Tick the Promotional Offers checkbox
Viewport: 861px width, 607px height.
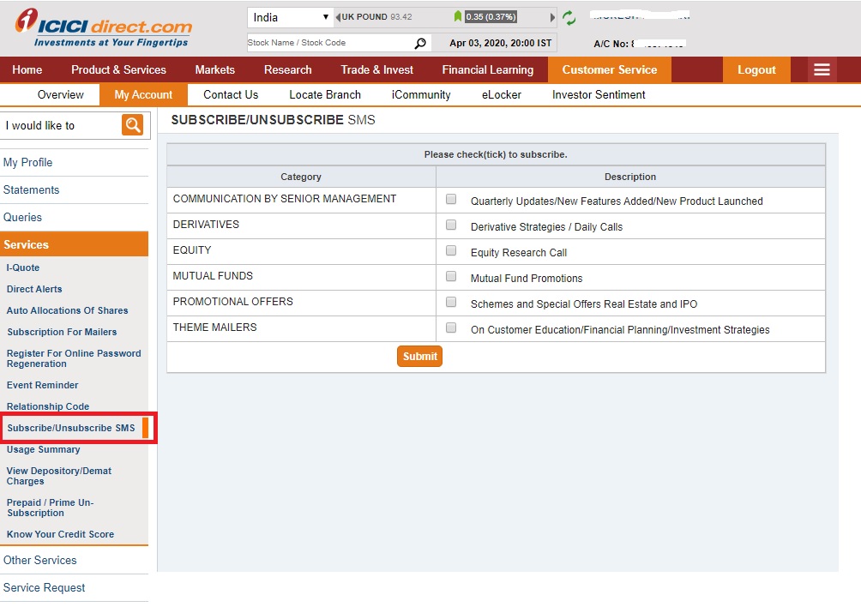pos(451,302)
